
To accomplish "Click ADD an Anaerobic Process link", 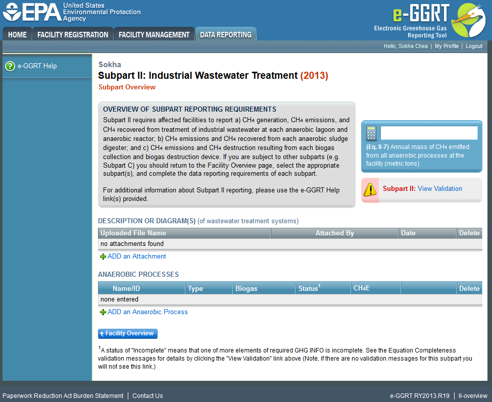I will [x=147, y=312].
